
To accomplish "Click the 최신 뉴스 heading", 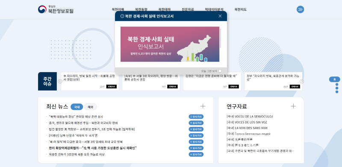I will click(x=57, y=106).
